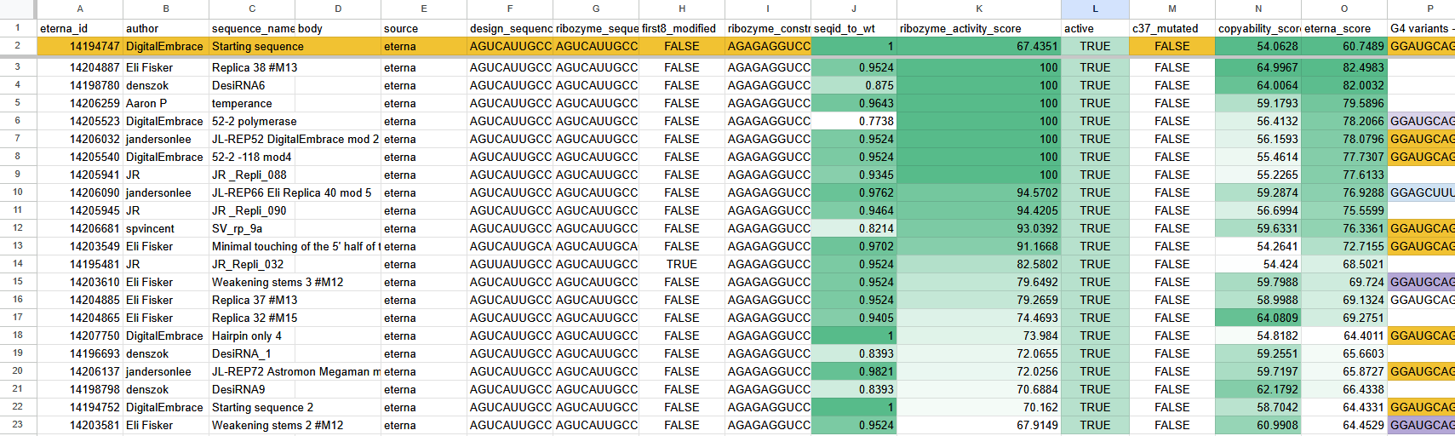
Task: Select column H header
Action: coord(682,9)
